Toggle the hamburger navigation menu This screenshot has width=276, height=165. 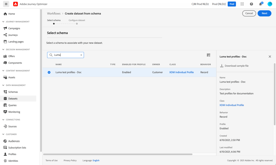6,4
